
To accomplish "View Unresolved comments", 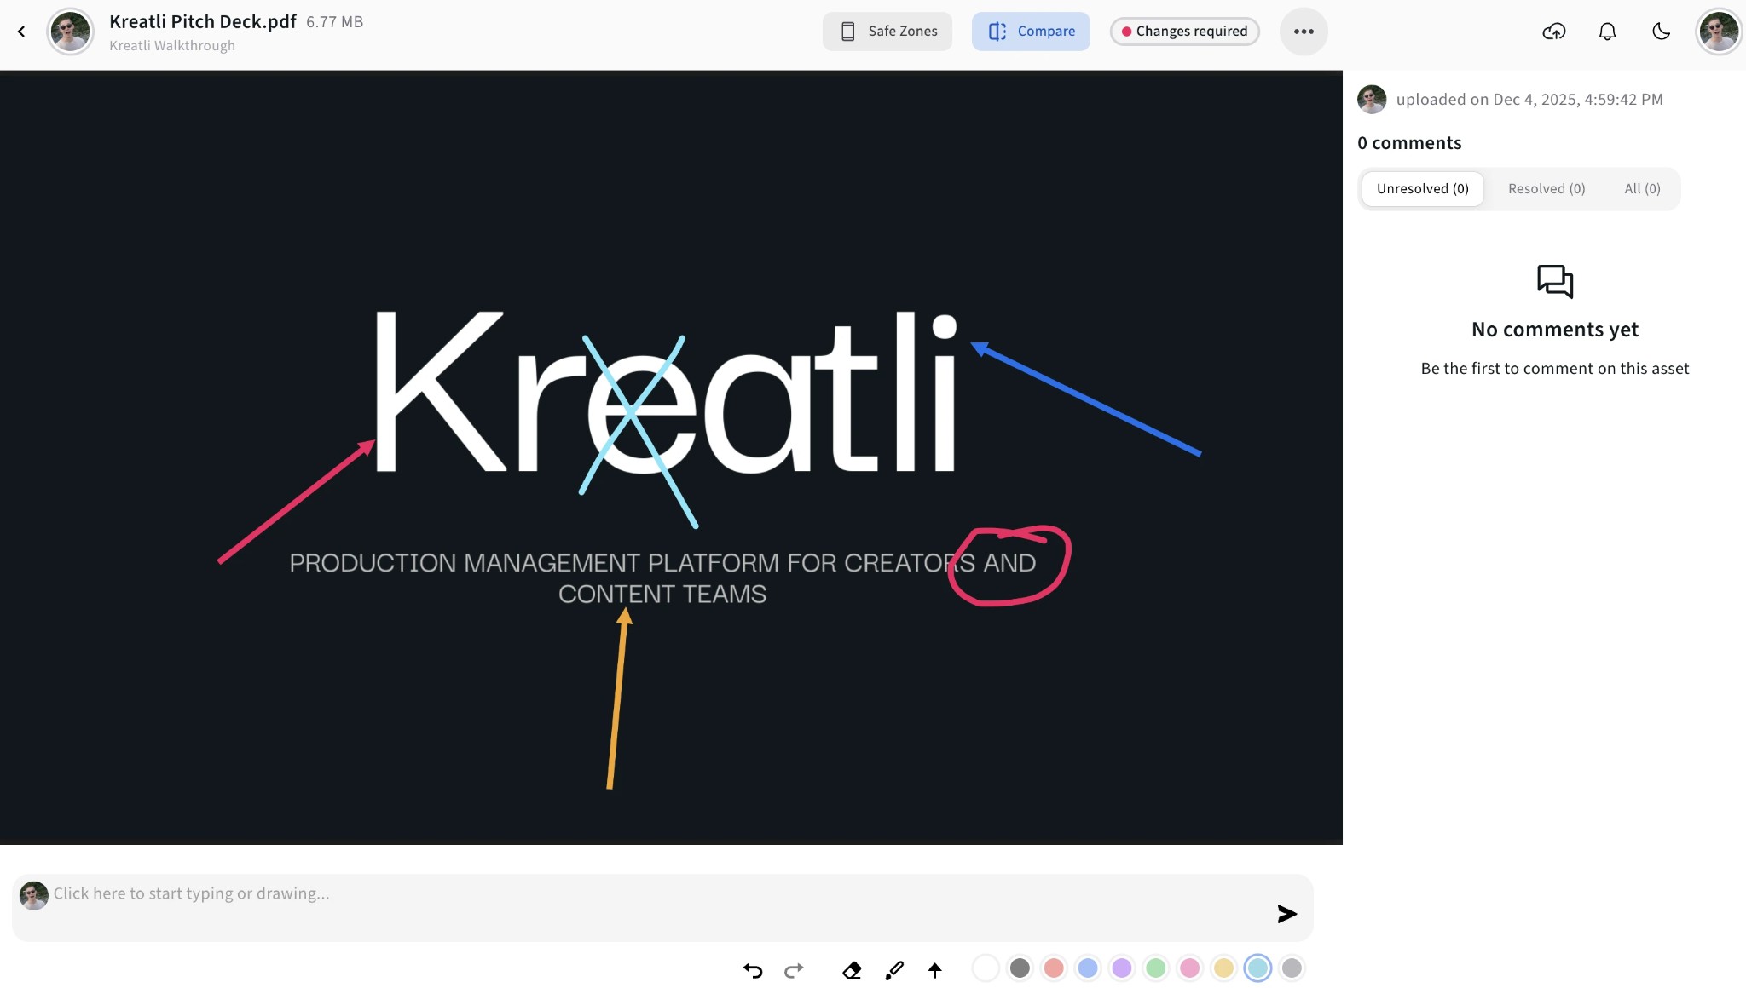I will click(x=1422, y=188).
